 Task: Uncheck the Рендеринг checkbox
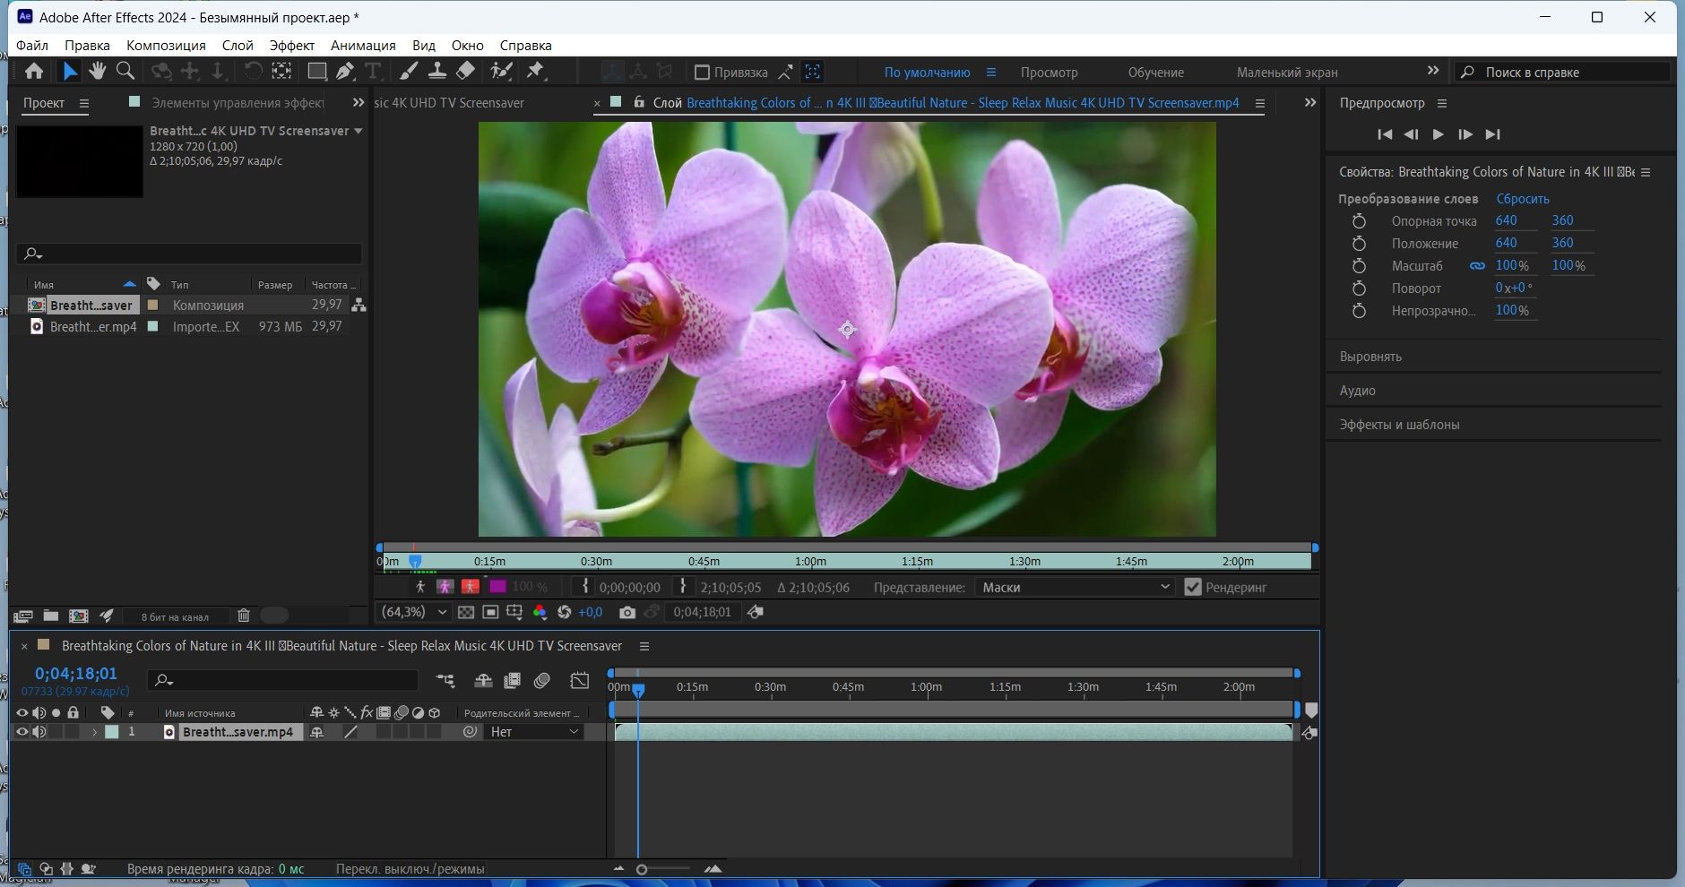(x=1192, y=588)
